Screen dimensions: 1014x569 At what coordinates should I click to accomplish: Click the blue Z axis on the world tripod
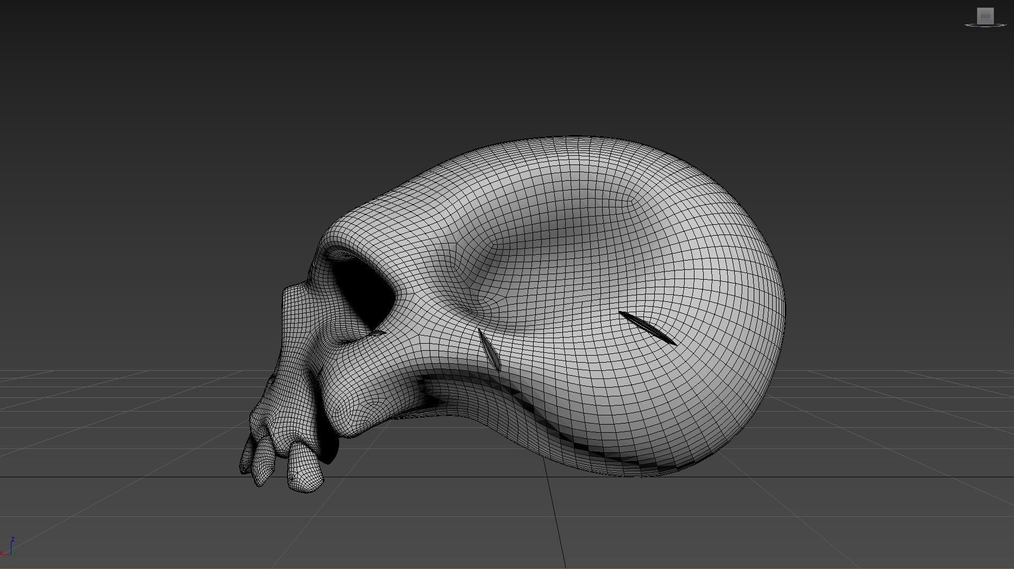tap(11, 544)
